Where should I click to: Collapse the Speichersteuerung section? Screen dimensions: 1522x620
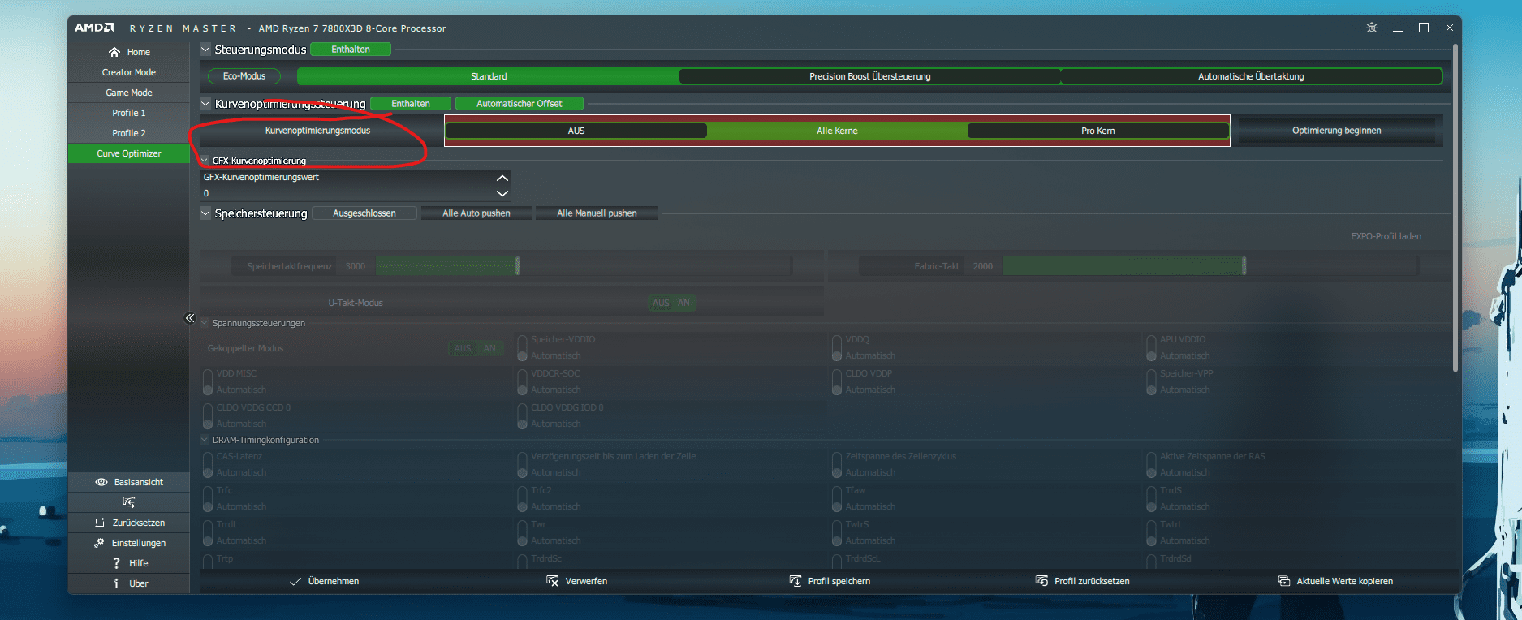(x=205, y=213)
